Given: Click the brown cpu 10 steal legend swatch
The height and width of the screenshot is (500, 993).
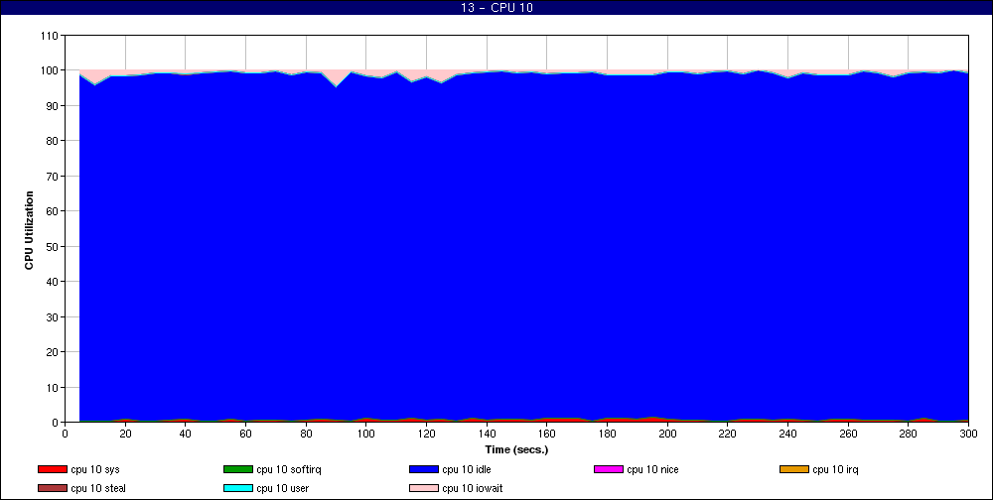Looking at the screenshot, I should click(x=52, y=488).
